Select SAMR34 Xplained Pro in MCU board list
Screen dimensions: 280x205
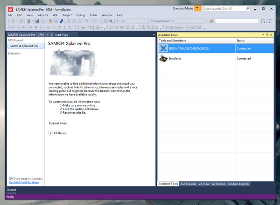[x=26, y=46]
